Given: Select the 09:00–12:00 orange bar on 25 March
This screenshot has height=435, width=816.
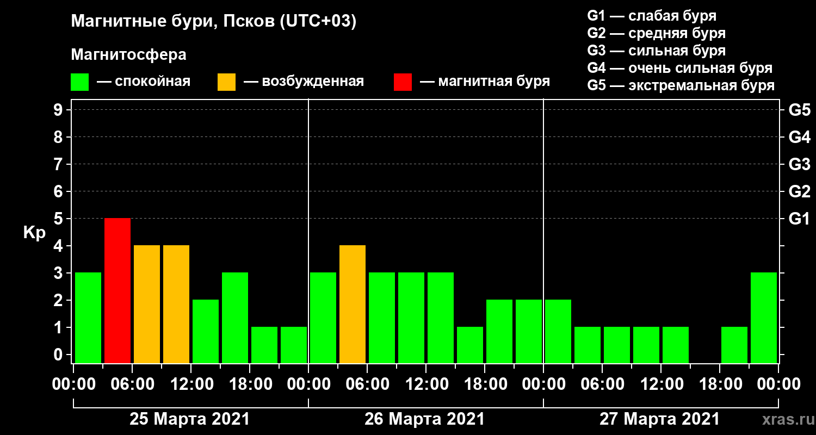Looking at the screenshot, I should coord(176,304).
